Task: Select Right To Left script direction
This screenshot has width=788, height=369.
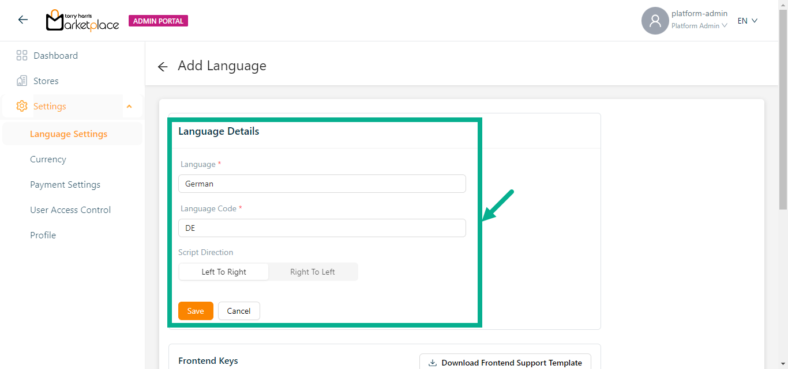Action: (x=313, y=272)
